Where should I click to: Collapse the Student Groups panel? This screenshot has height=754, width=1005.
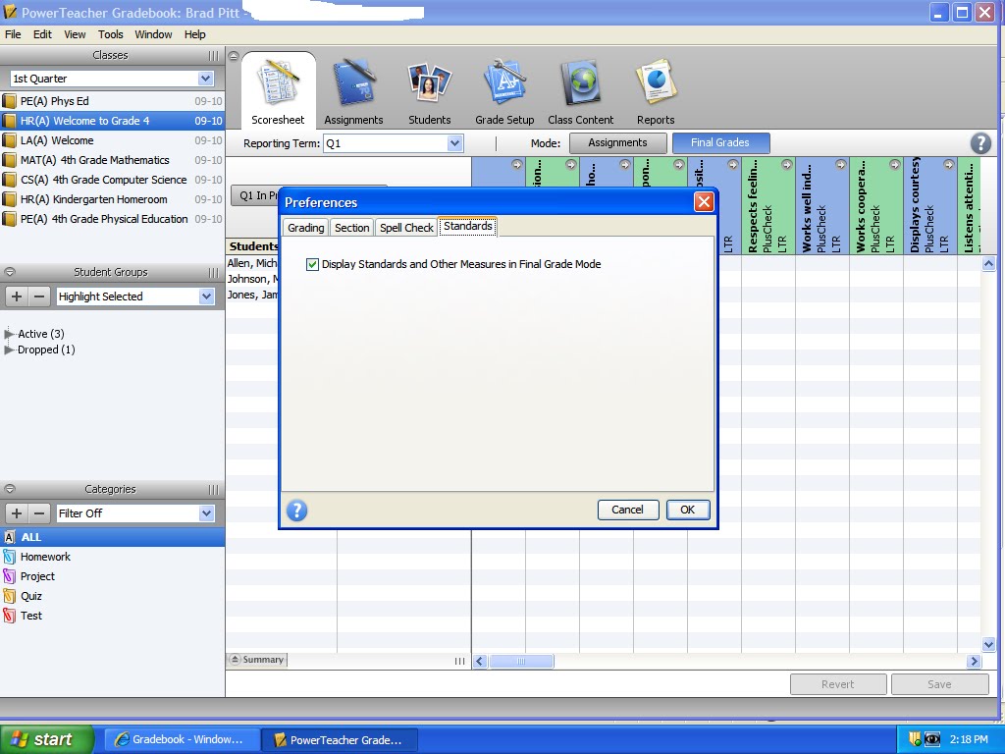(9, 272)
